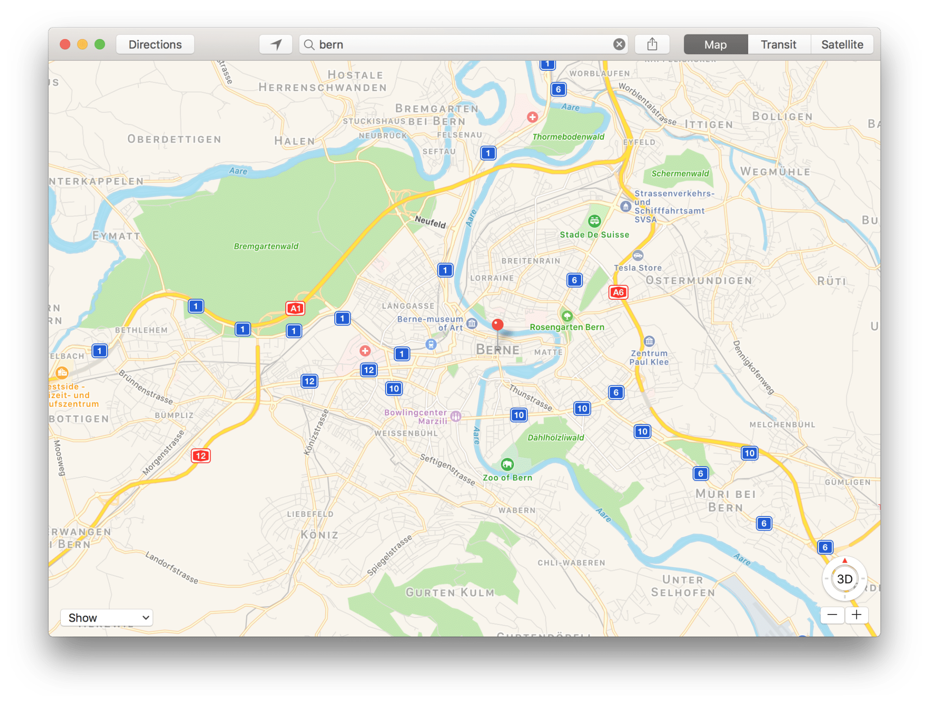The height and width of the screenshot is (706, 929).
Task: Select the Rosengarten Bern park icon
Action: point(567,316)
